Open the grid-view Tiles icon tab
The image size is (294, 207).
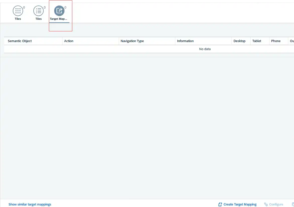coord(18,11)
